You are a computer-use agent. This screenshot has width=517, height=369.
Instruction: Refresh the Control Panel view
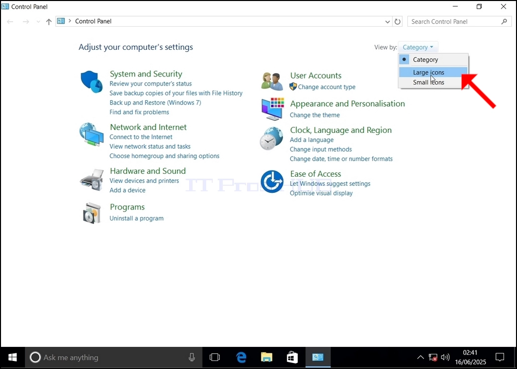(398, 22)
